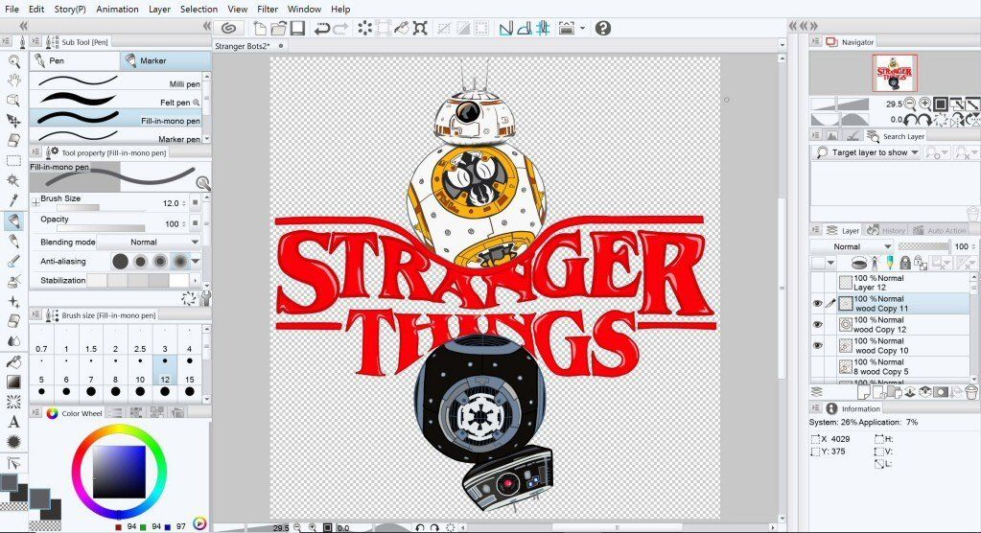Image resolution: width=981 pixels, height=533 pixels.
Task: Select the Milli pen sub tool
Action: click(116, 81)
